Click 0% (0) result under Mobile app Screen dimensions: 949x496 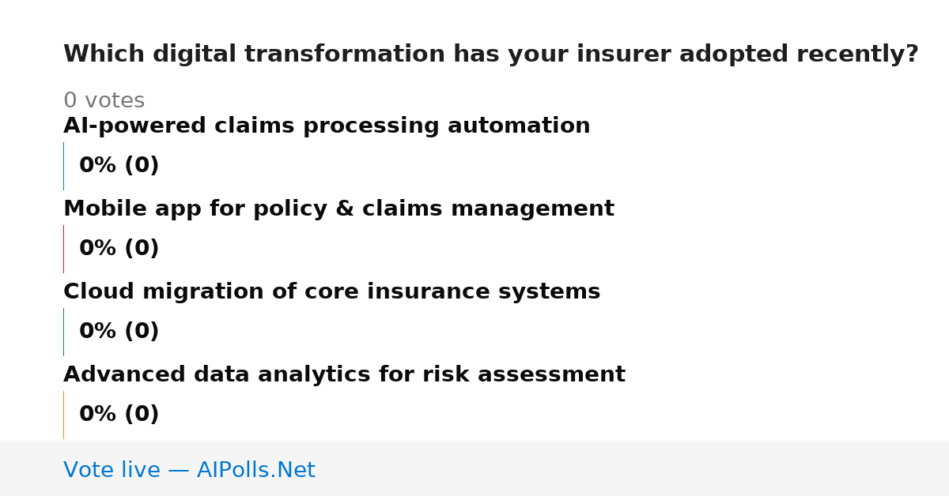(119, 249)
